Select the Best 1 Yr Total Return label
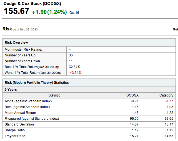Image resolution: width=178 pixels, height=141 pixels. pyautogui.click(x=32, y=67)
